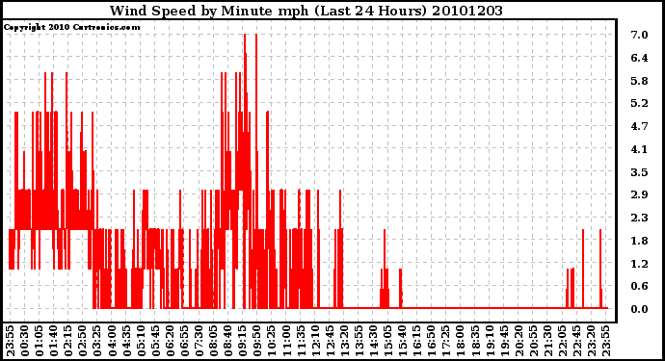Viewport: 665px width, 361px height.
Task: Click the 10:25 time axis label
Action: (x=272, y=342)
